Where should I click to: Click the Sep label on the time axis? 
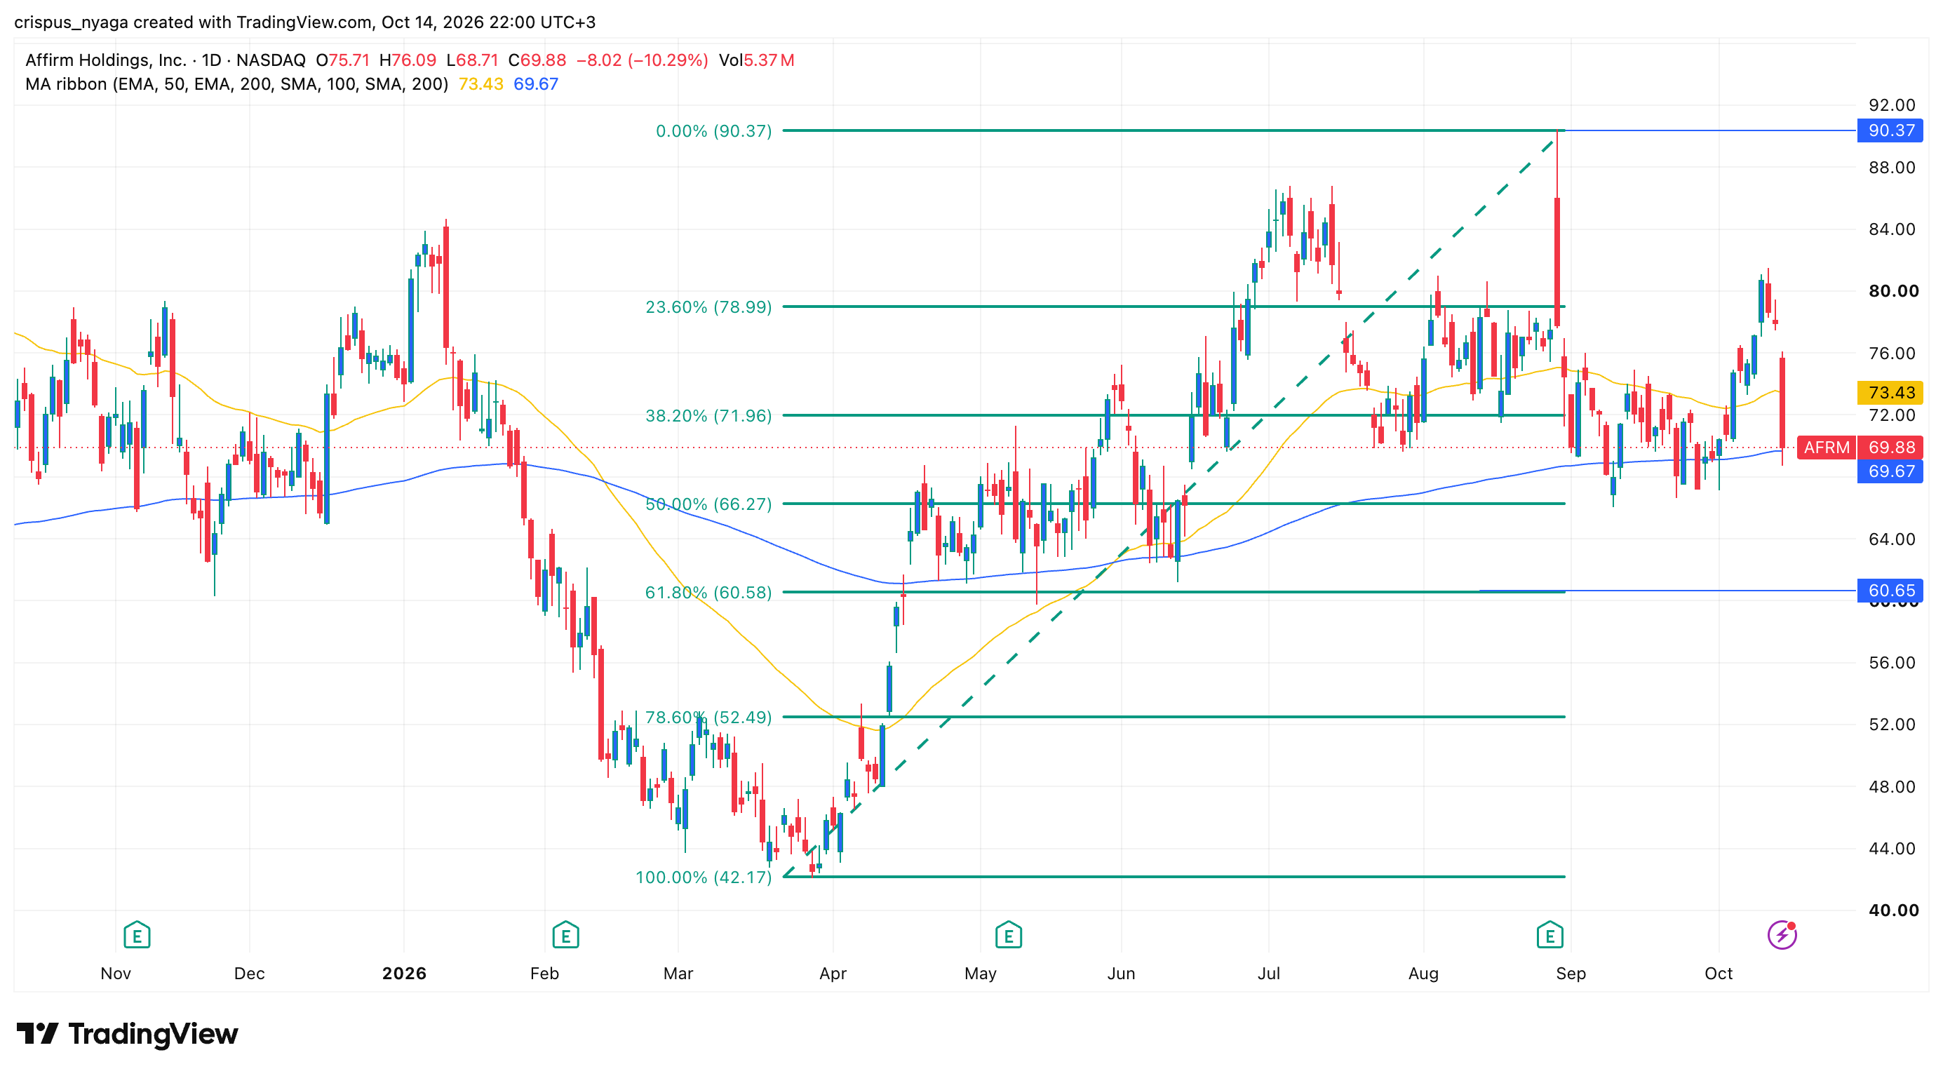(1571, 974)
